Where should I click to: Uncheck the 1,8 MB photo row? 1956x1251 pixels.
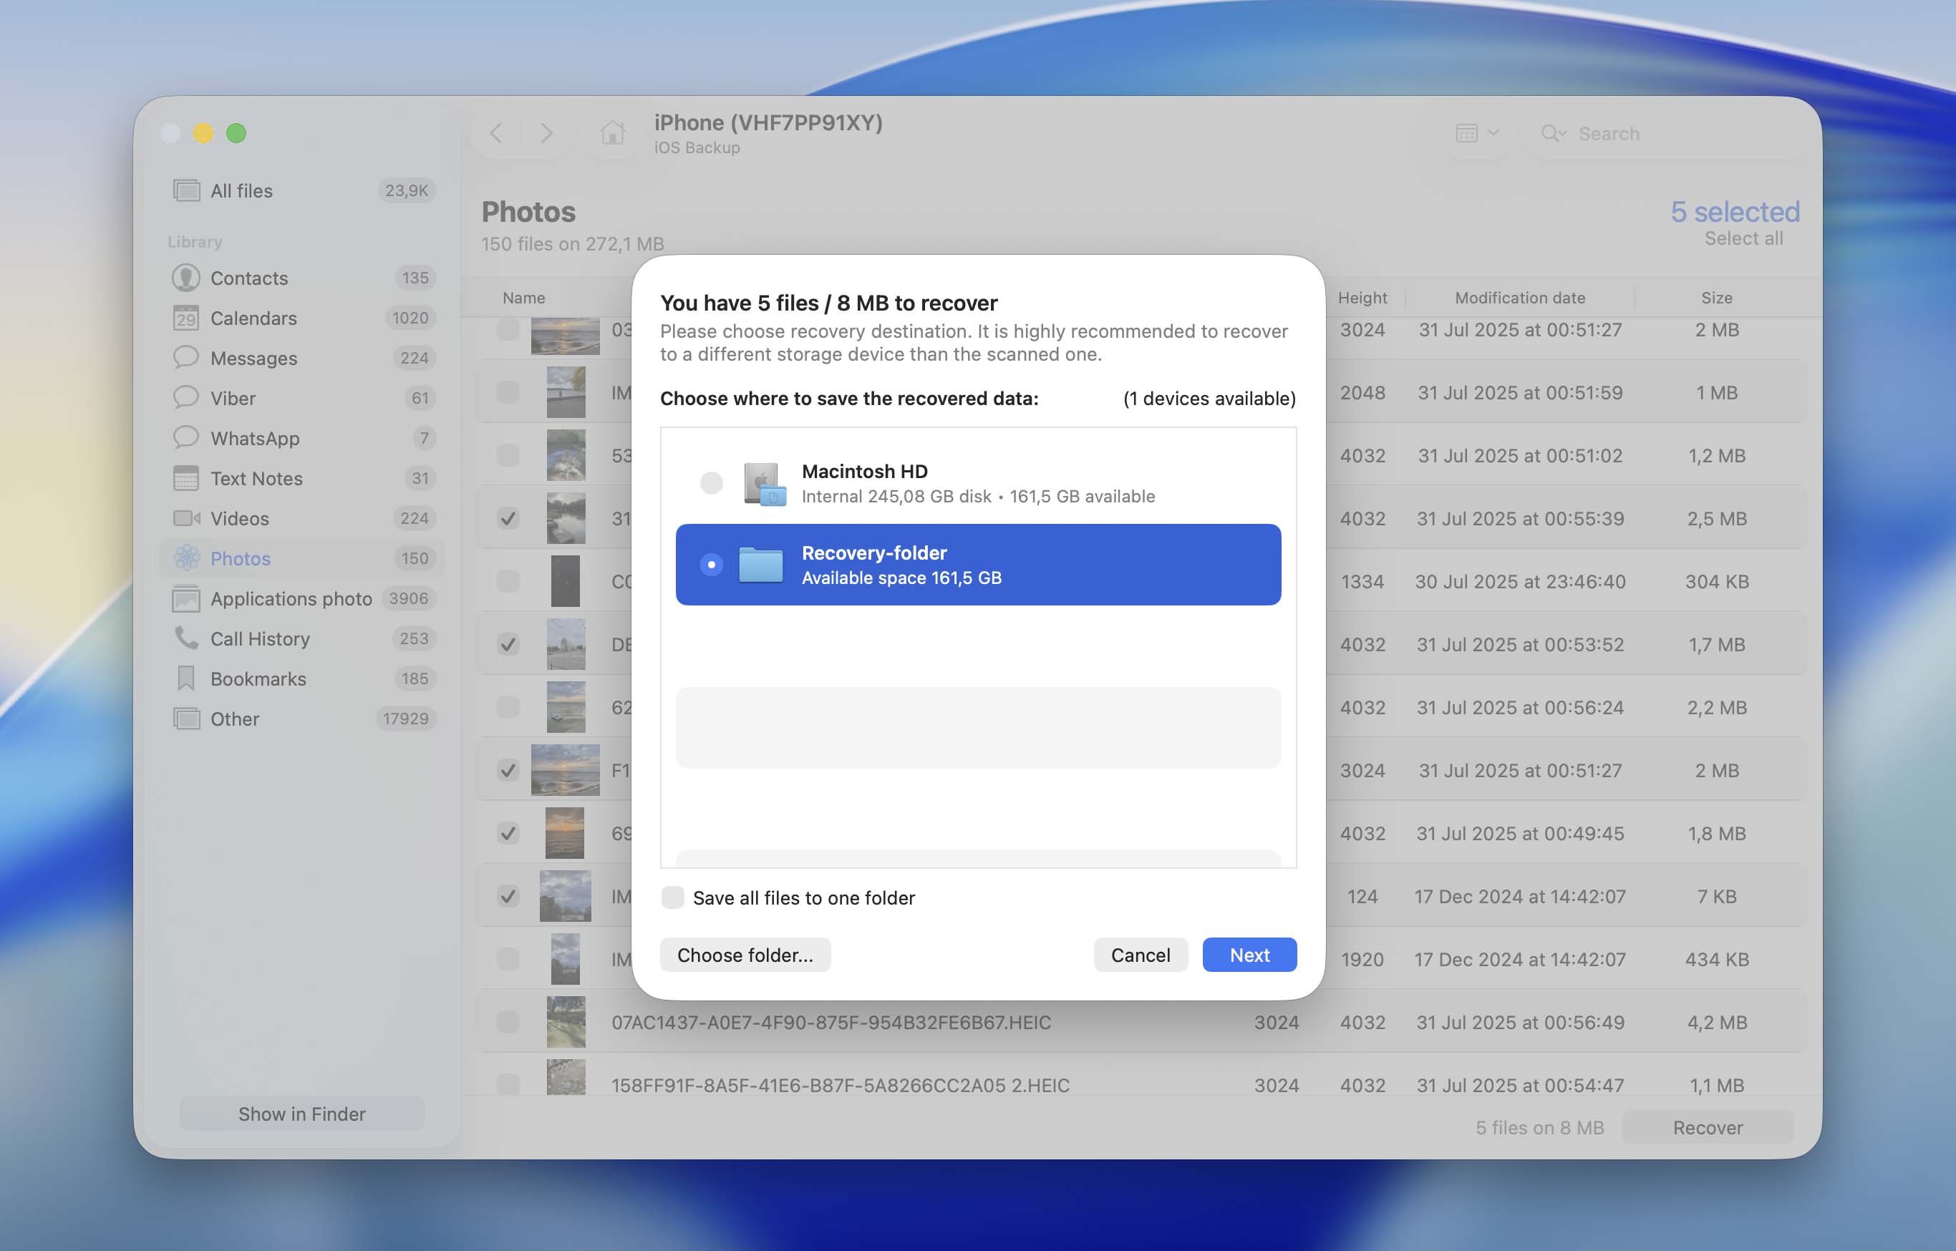coord(508,834)
